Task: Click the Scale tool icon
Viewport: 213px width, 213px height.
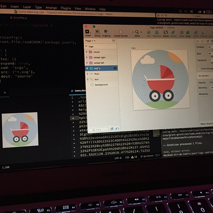Action: (x=188, y=32)
